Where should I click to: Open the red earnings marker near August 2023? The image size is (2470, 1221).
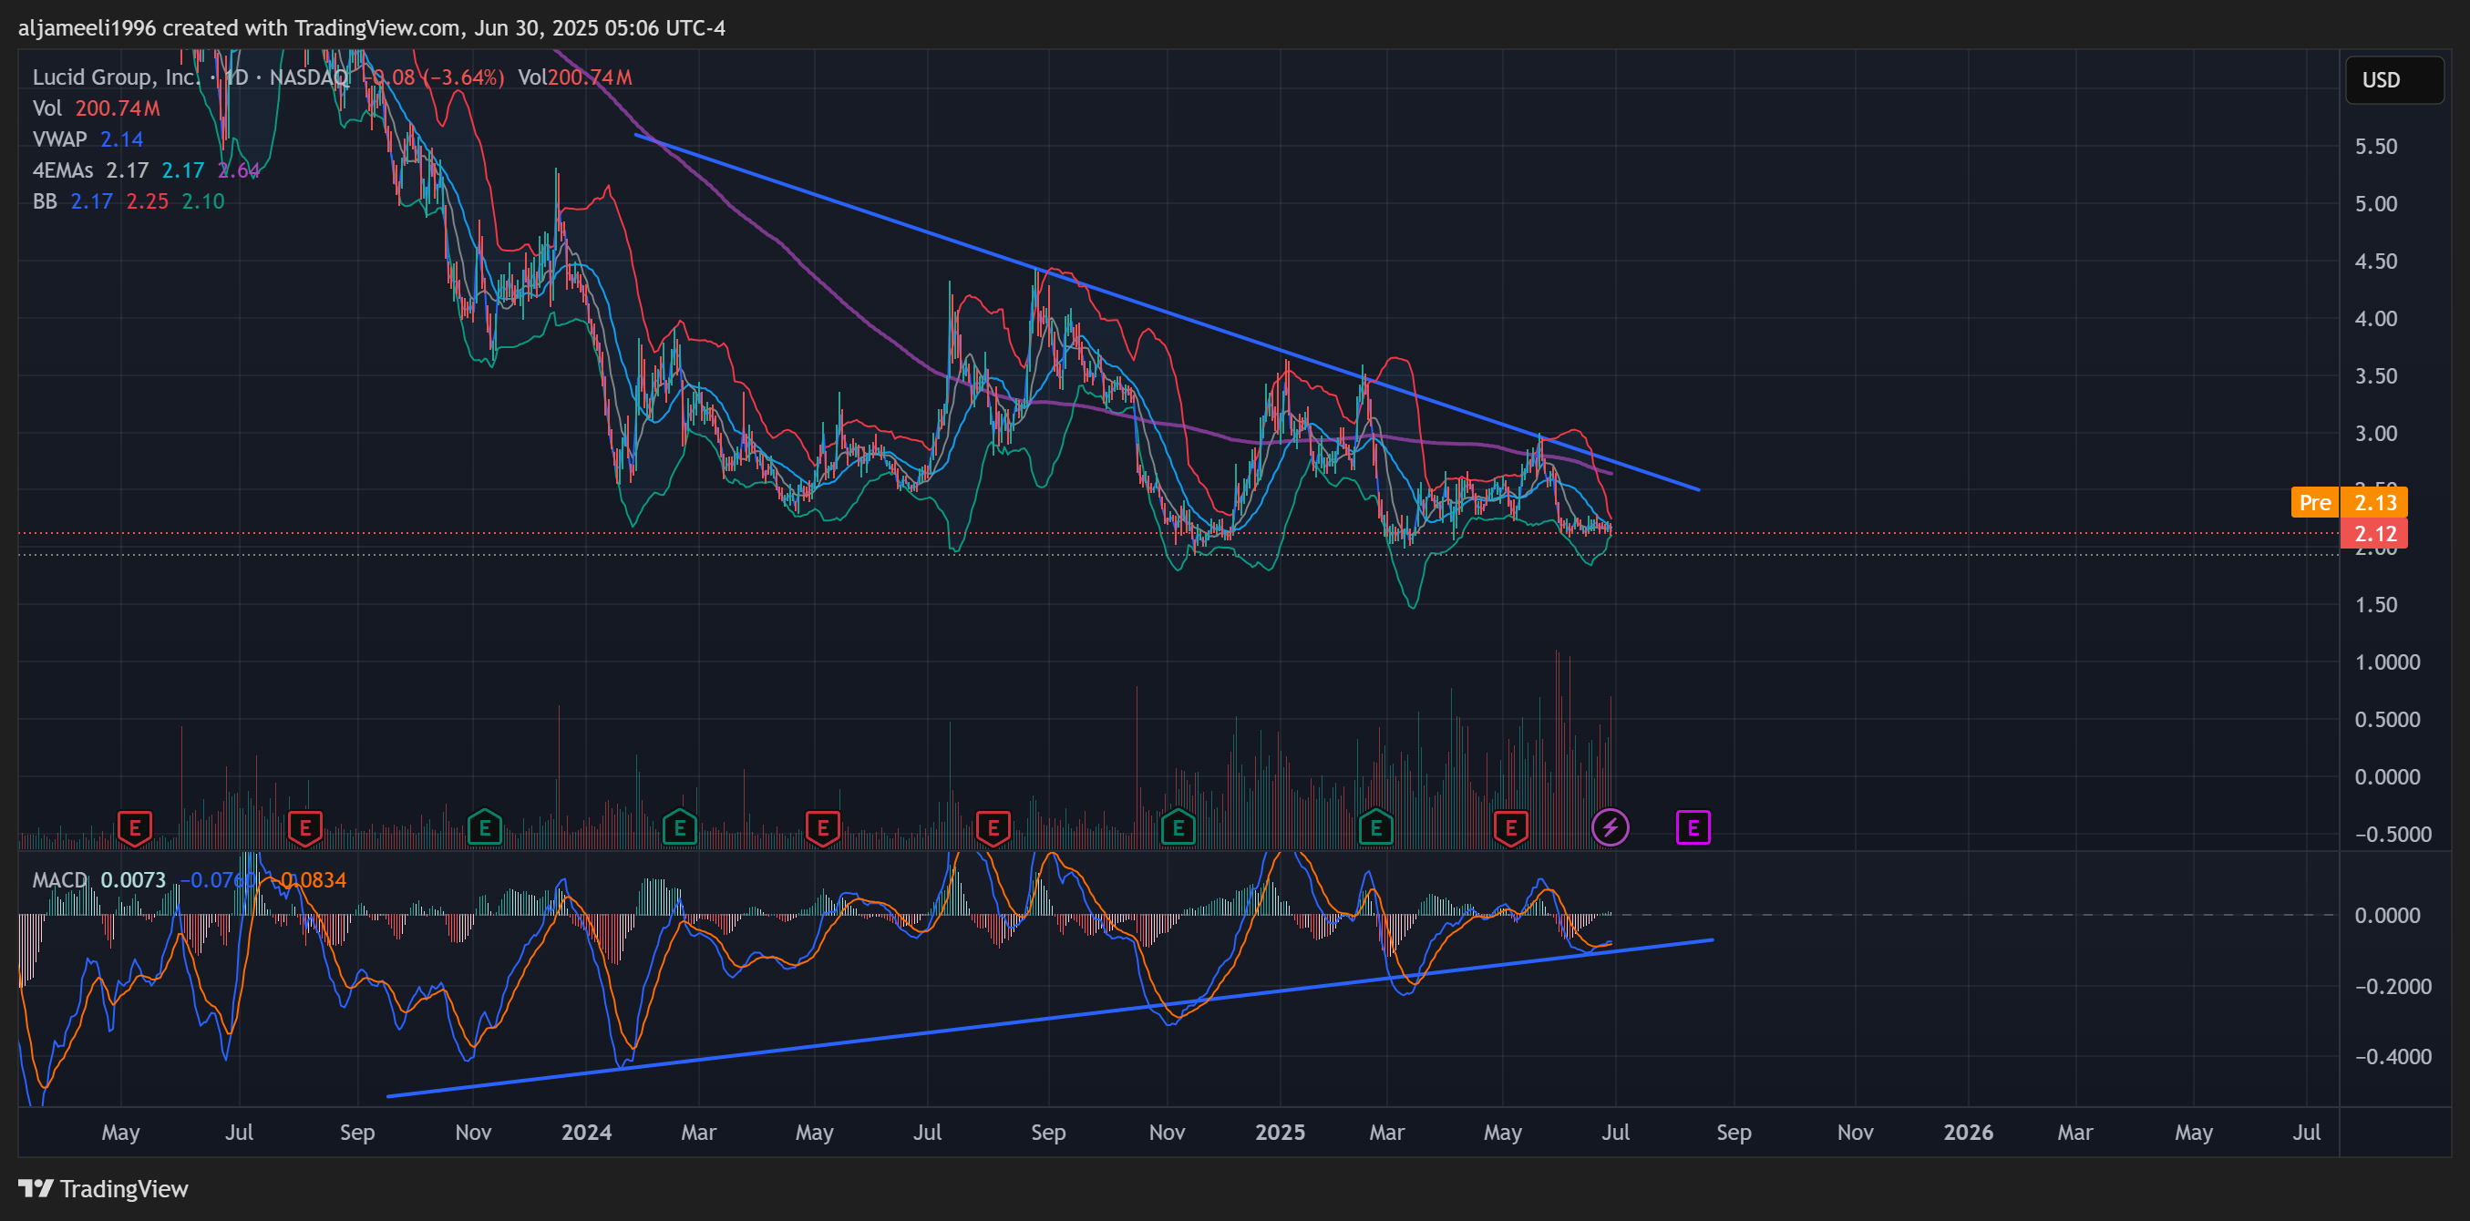305,827
